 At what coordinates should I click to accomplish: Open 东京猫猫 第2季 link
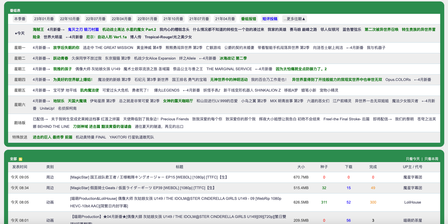[118, 58]
